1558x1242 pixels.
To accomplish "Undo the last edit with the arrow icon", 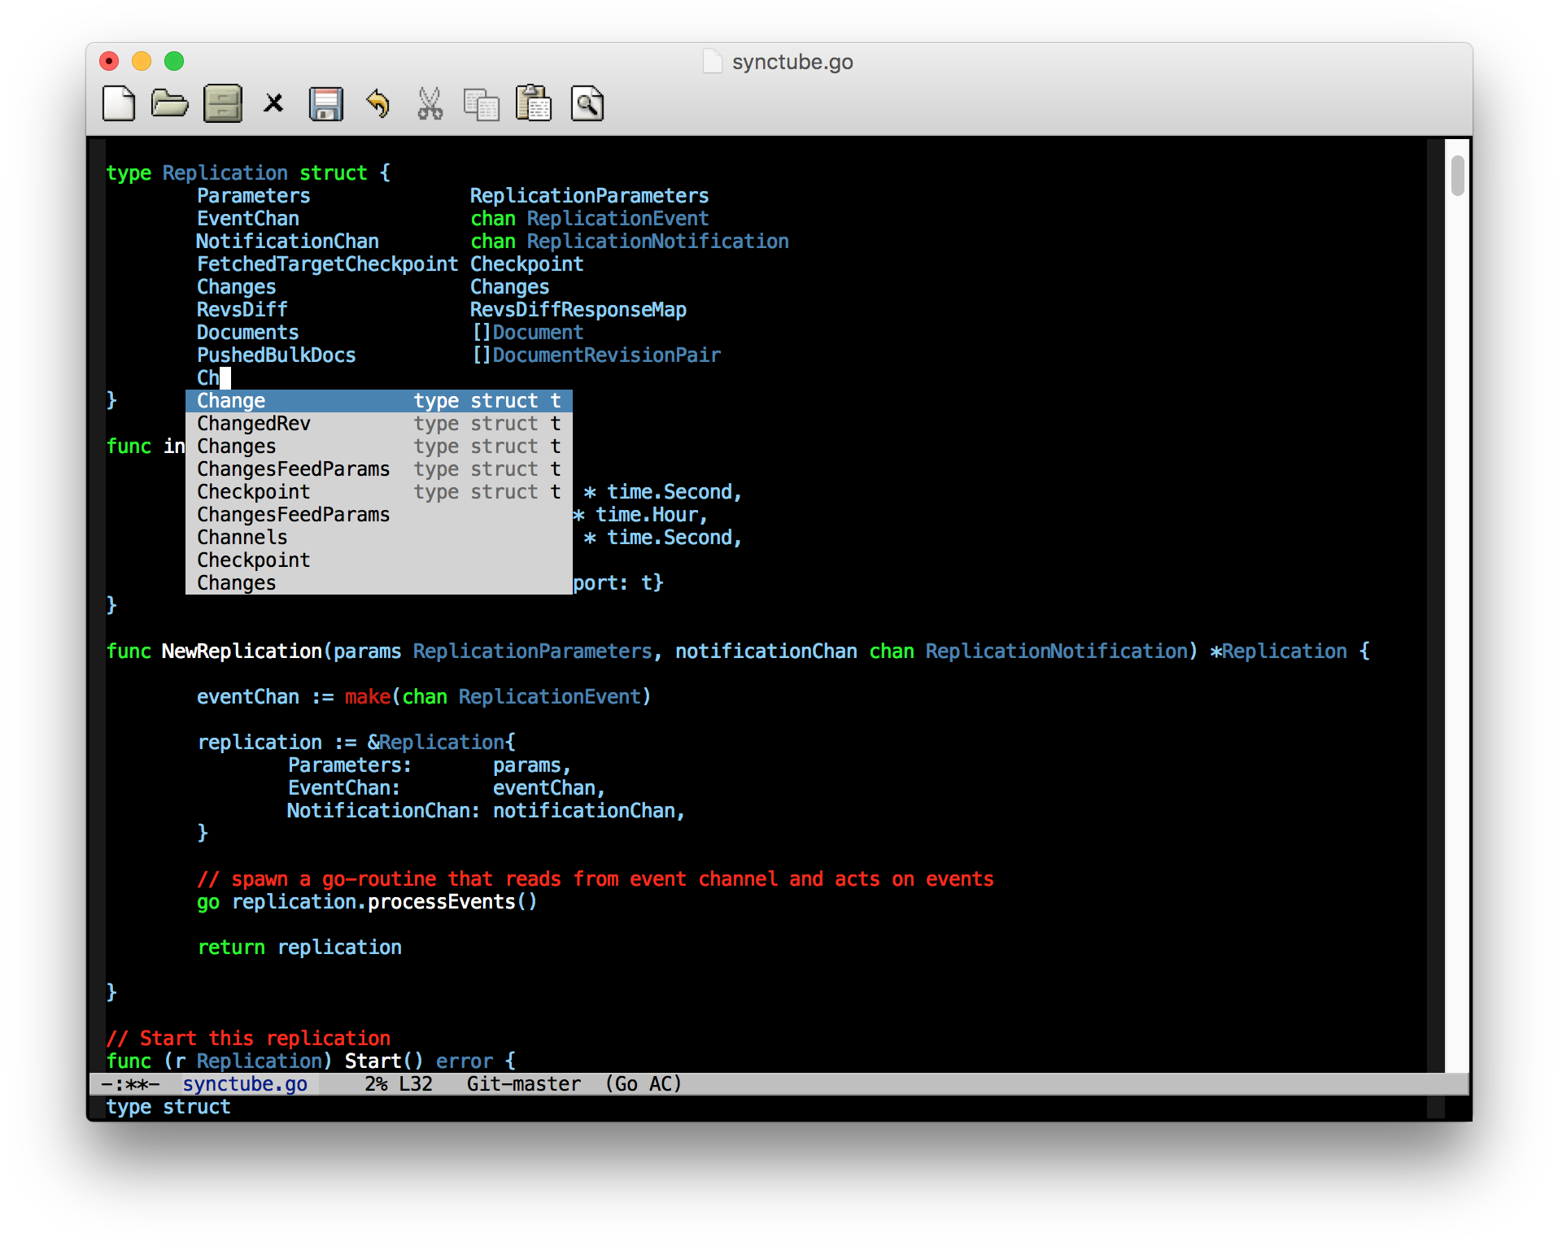I will click(377, 103).
